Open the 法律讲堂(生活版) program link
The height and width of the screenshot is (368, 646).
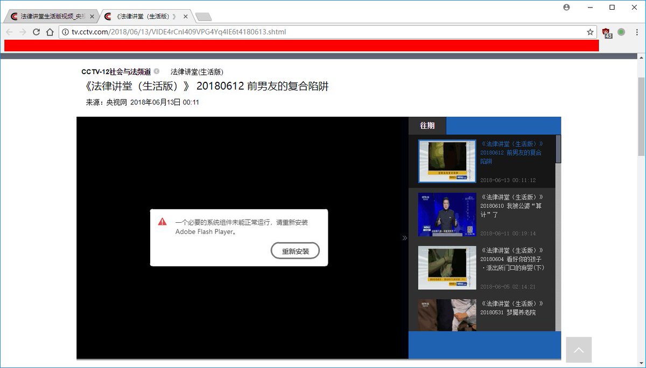click(196, 71)
